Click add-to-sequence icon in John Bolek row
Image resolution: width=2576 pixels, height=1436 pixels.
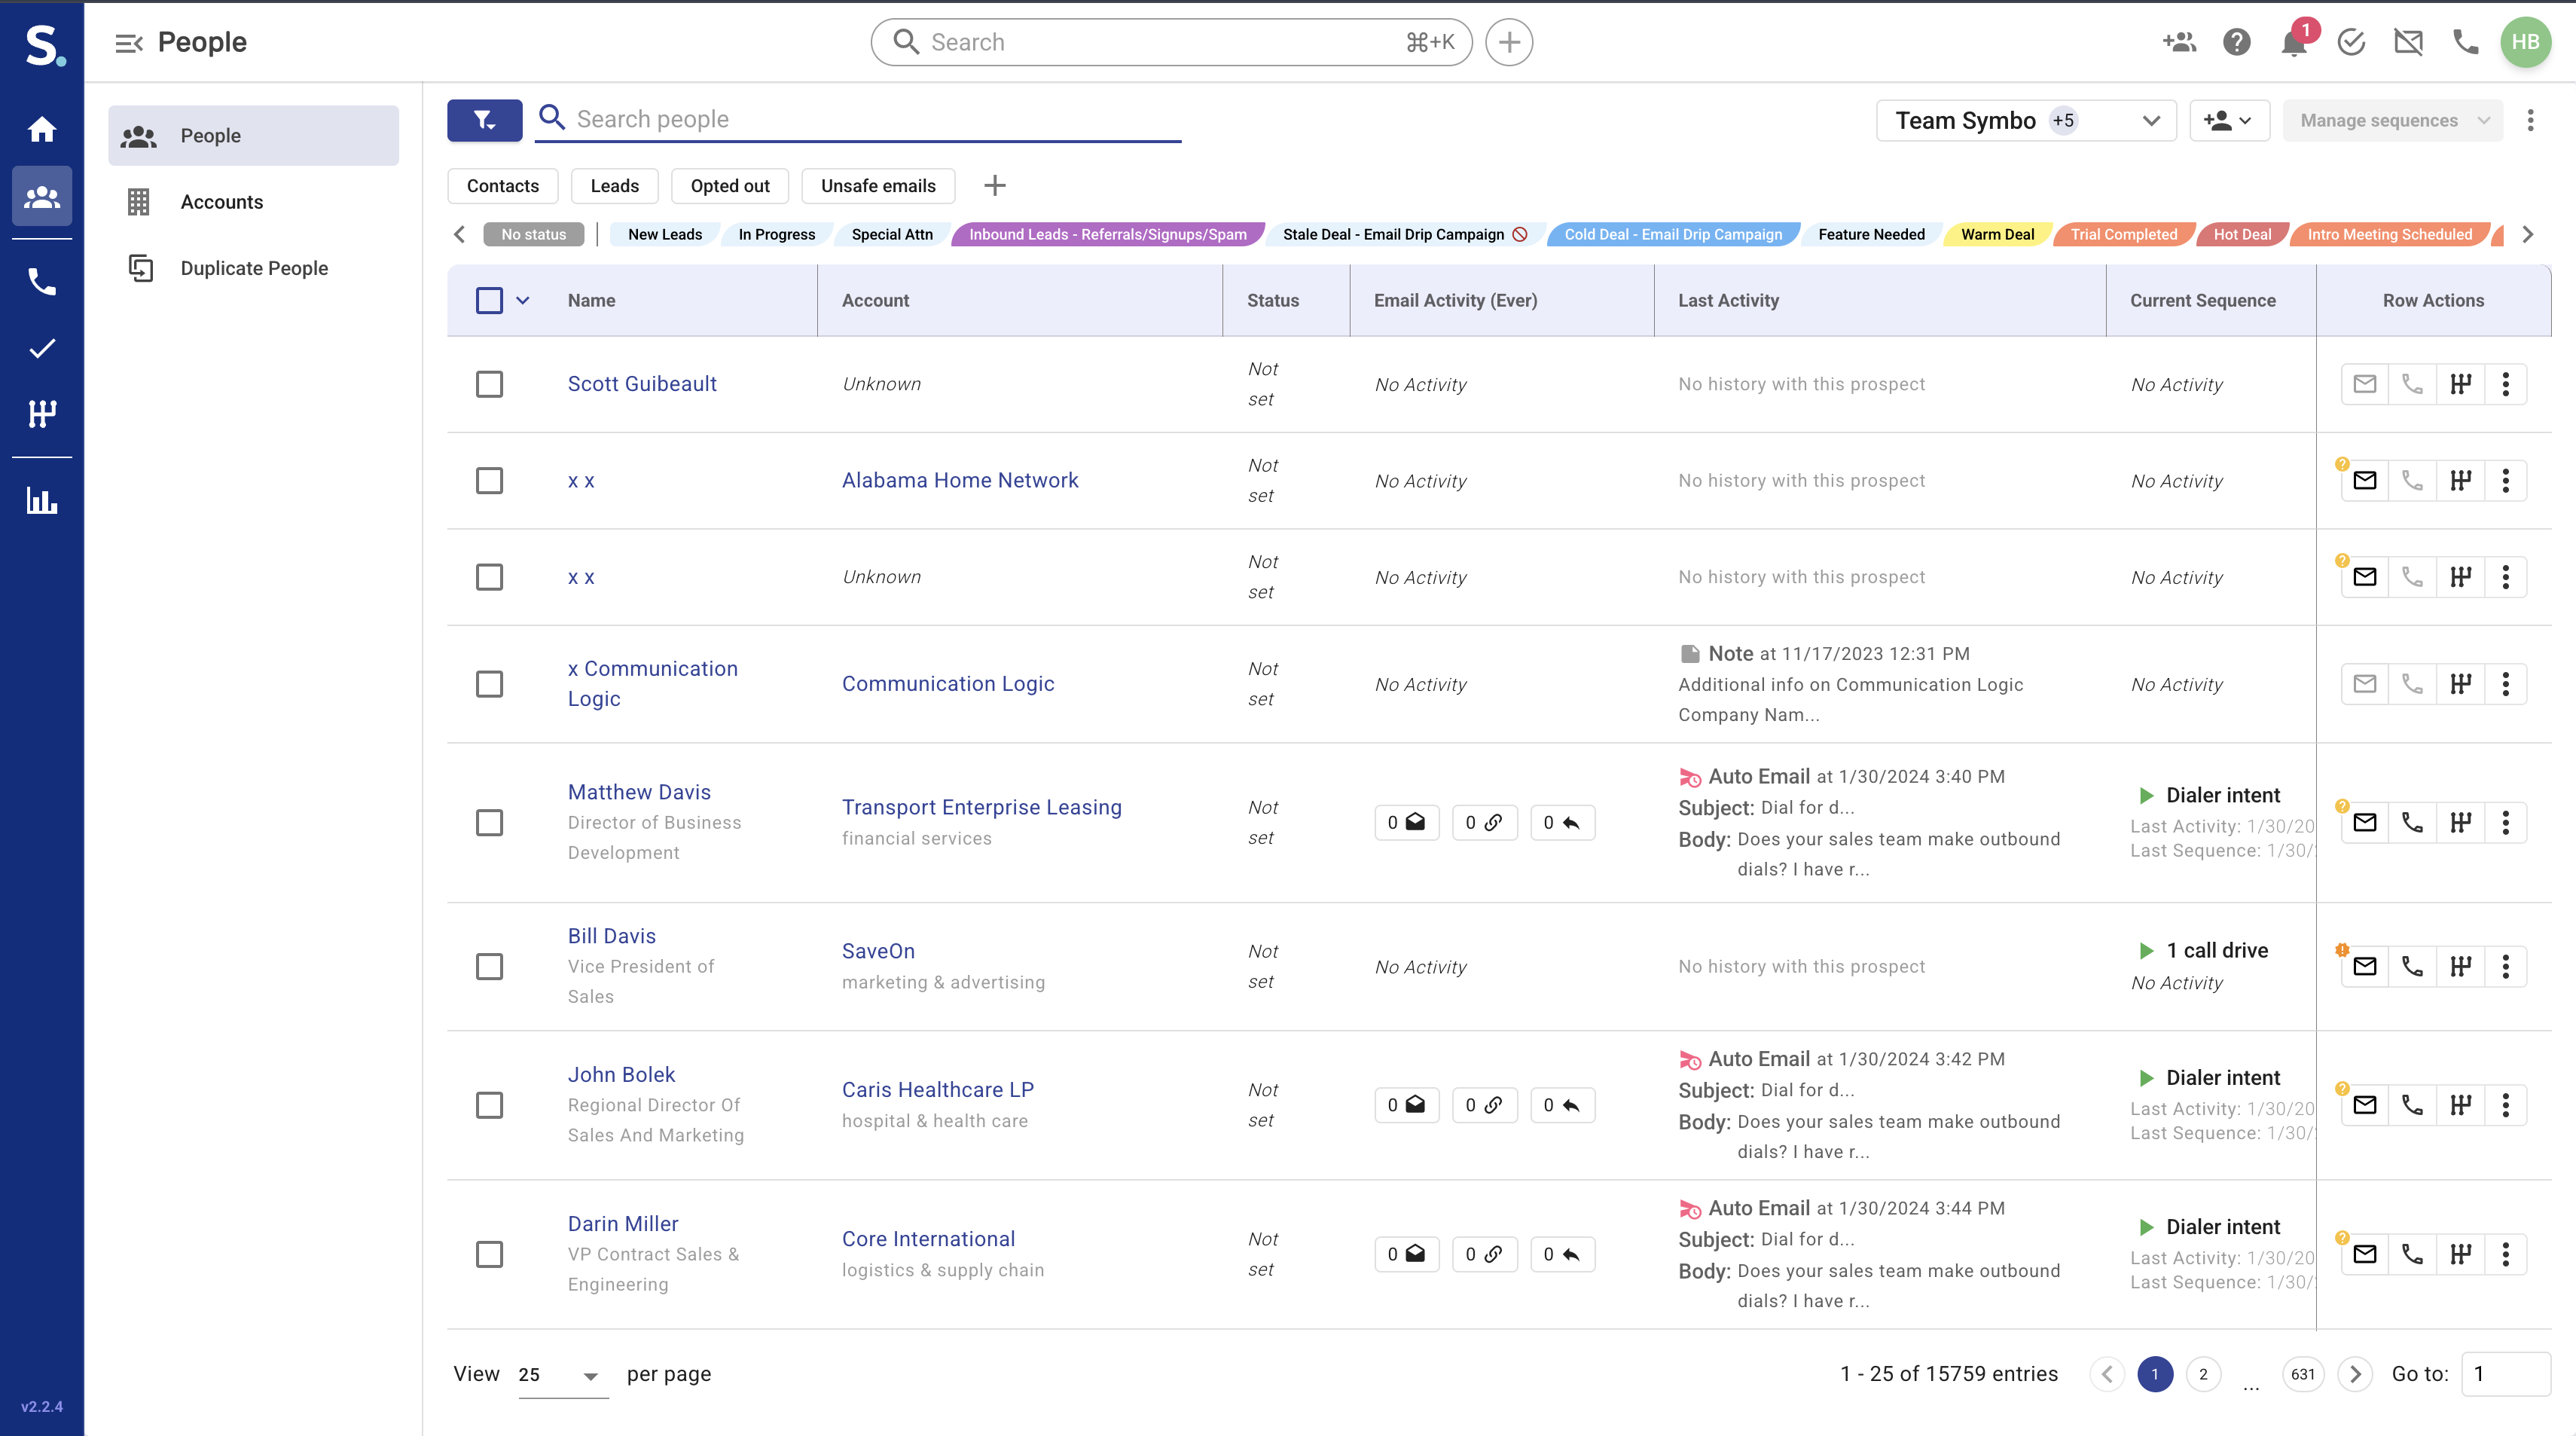click(2460, 1105)
